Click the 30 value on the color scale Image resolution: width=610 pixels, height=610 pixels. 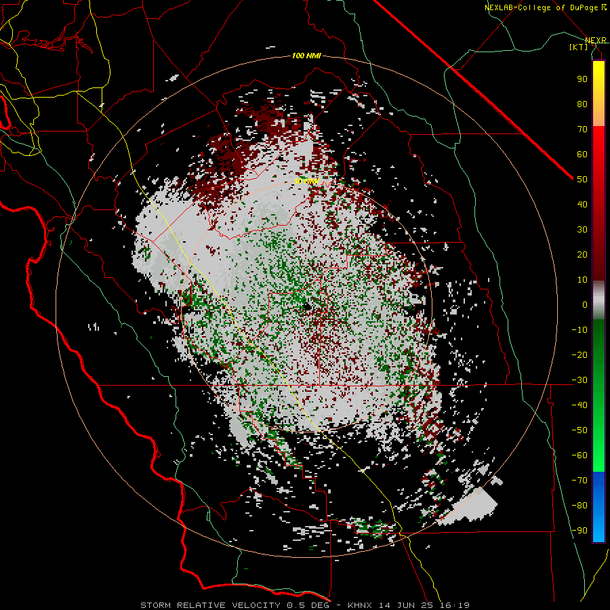click(582, 230)
